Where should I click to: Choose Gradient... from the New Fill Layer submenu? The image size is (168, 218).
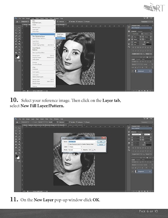pos(60,36)
